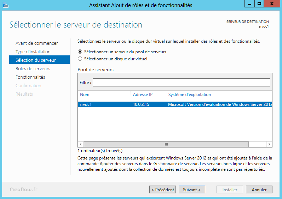
Task: Maximize the wizard window
Action: click(x=259, y=4)
